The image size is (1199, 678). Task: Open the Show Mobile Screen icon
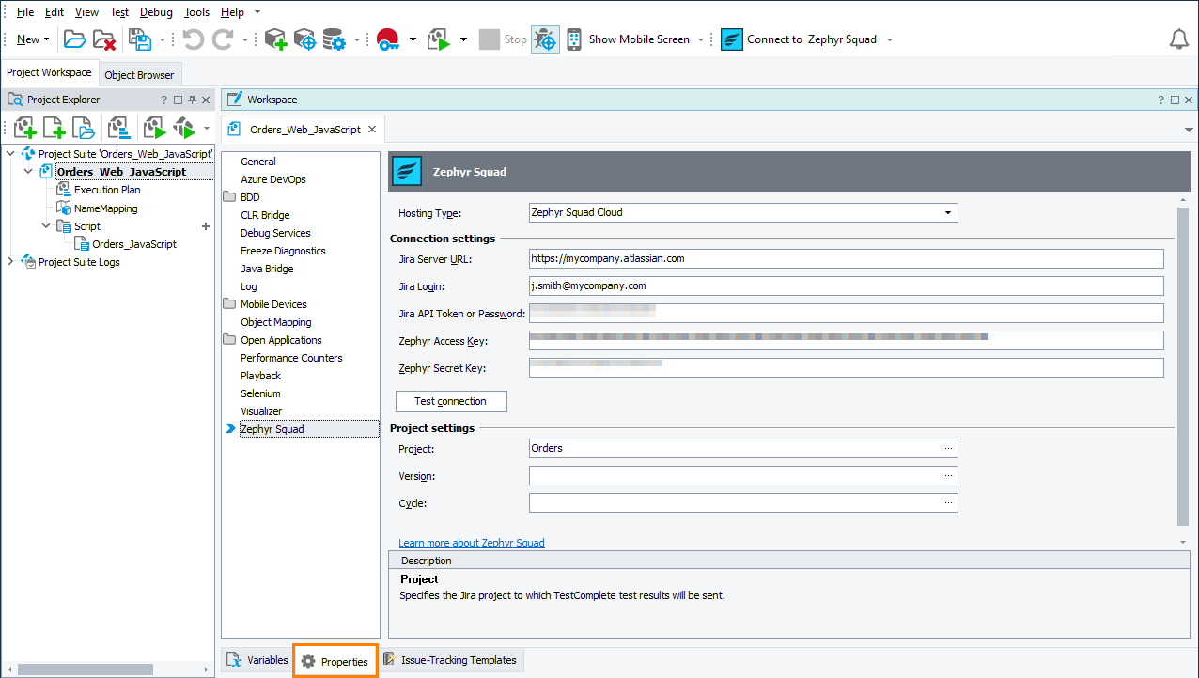pos(573,39)
